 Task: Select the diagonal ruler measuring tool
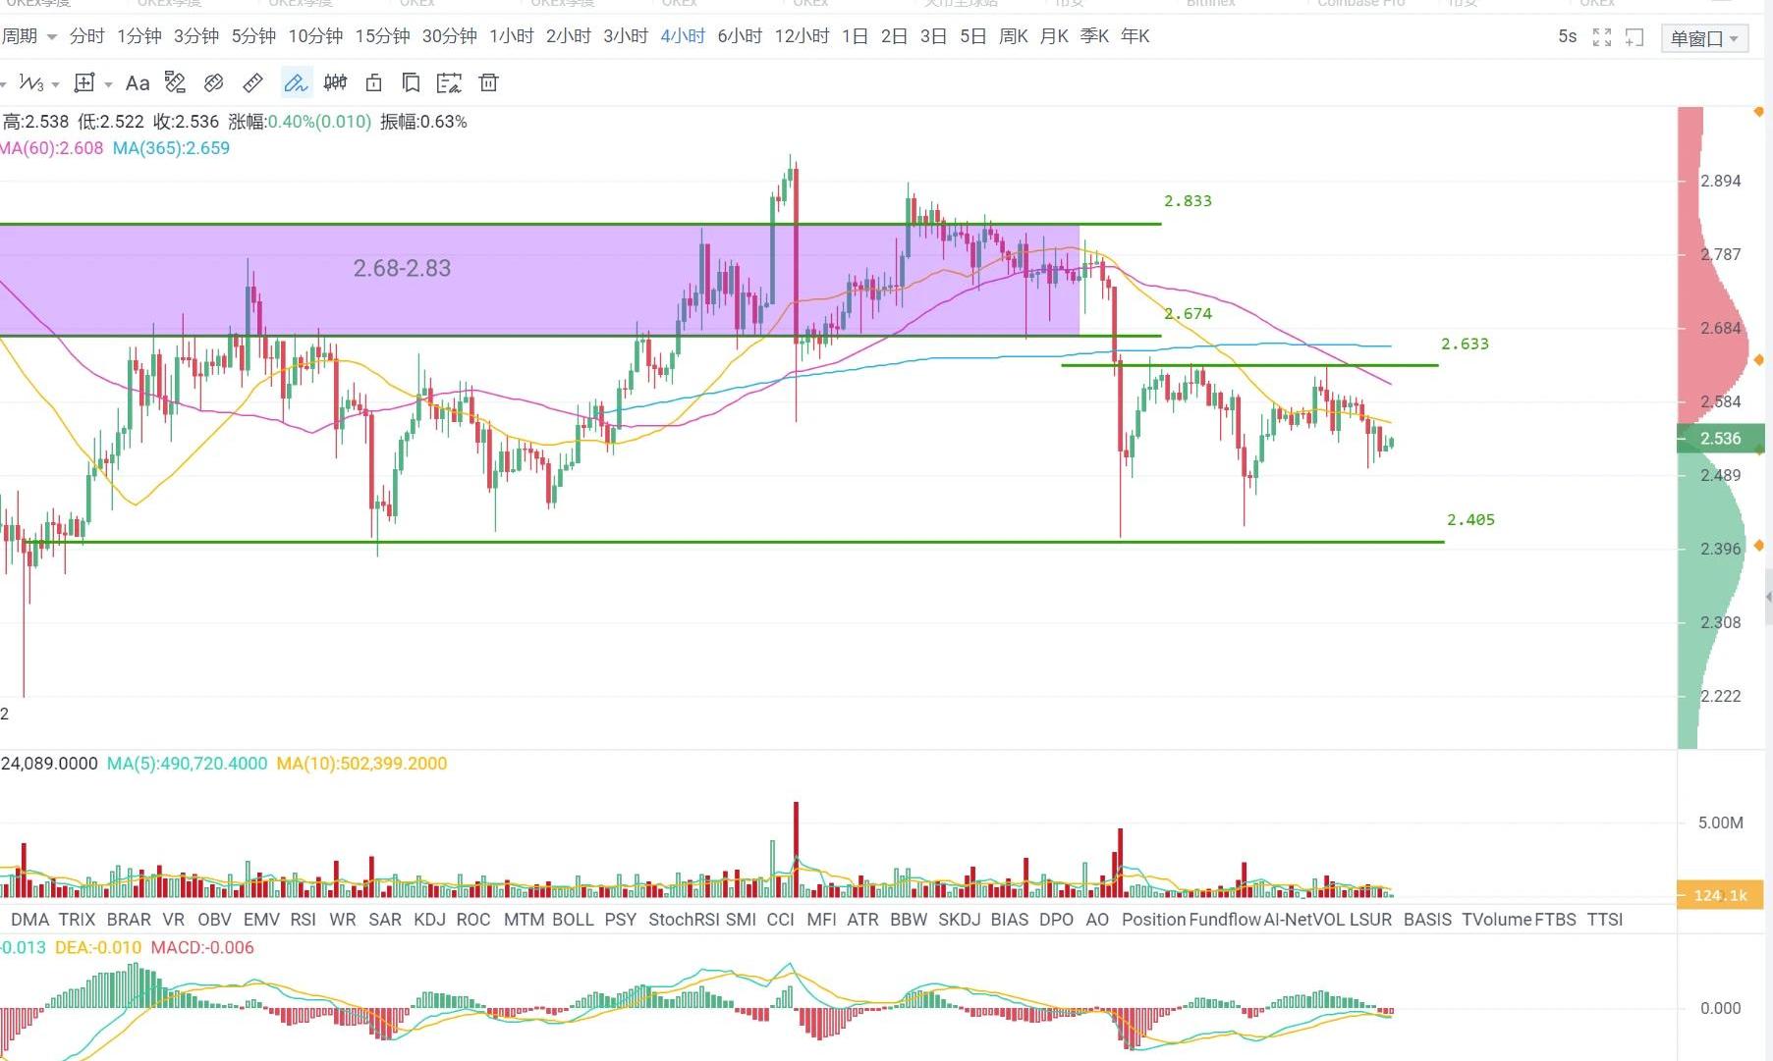pyautogui.click(x=252, y=83)
